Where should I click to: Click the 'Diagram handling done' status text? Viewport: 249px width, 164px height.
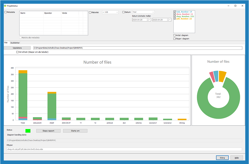[x=17, y=135]
